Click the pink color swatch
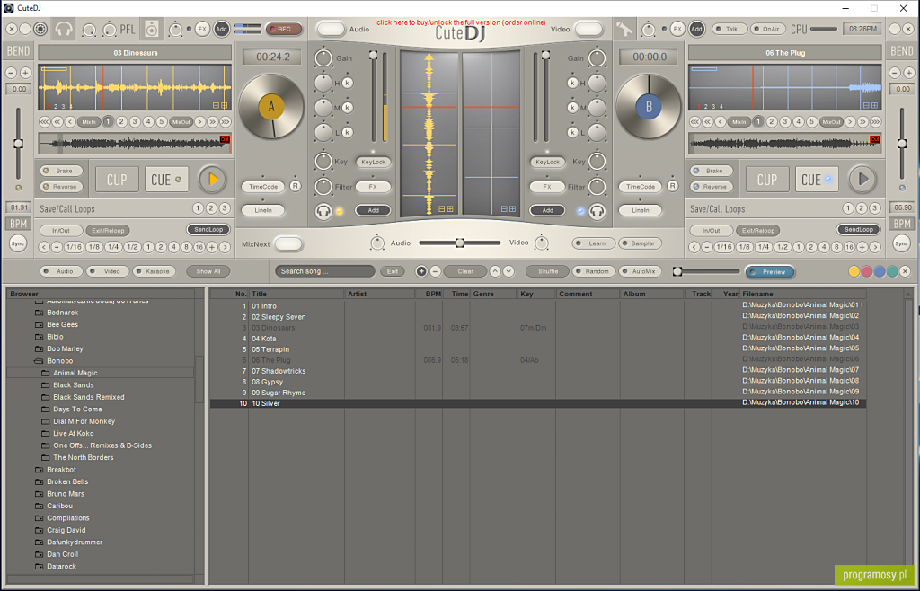920x591 pixels. coord(867,271)
